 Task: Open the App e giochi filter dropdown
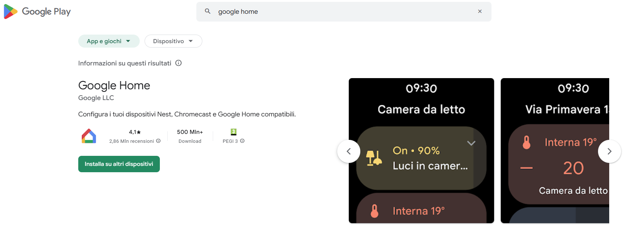(108, 41)
